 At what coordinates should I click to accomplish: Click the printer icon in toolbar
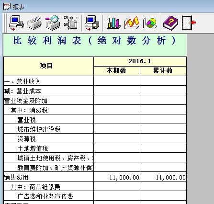click(34, 23)
